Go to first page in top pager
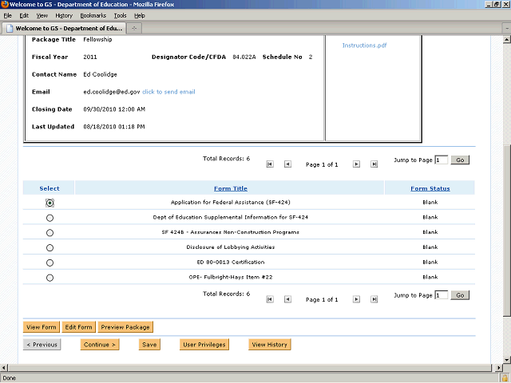The width and height of the screenshot is (511, 383). [270, 164]
